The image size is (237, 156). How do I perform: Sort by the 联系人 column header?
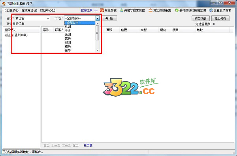tap(59, 30)
